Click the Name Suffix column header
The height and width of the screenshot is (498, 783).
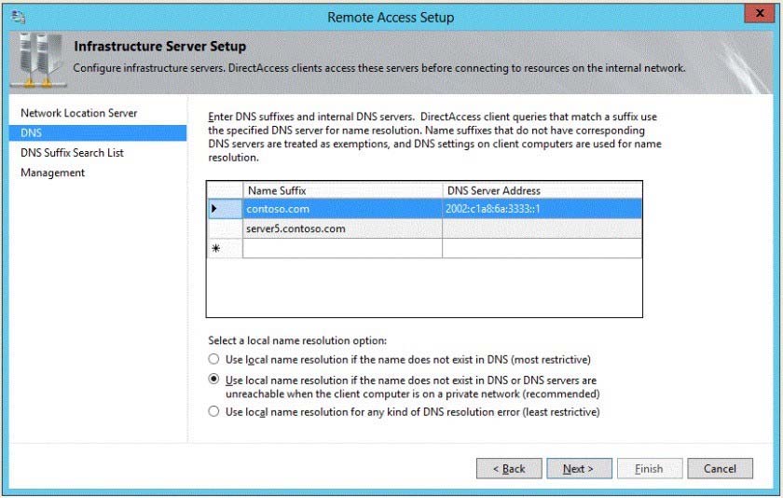[343, 190]
